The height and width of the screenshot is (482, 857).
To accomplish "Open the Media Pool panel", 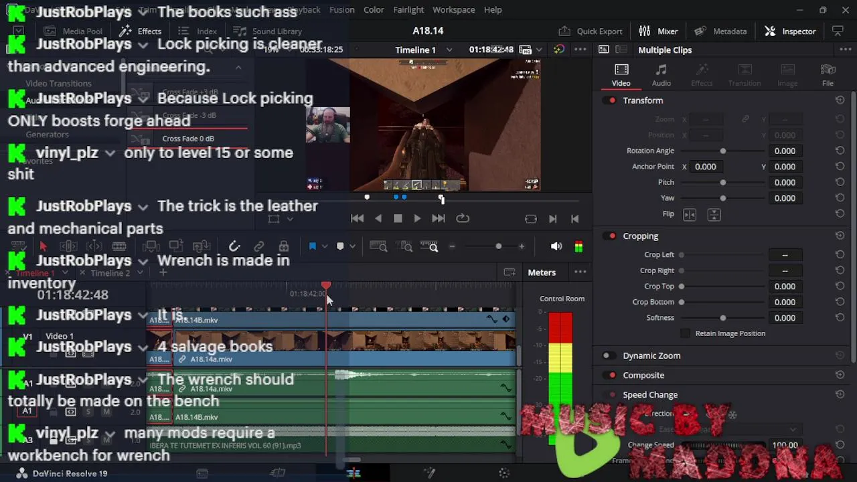I will click(73, 31).
